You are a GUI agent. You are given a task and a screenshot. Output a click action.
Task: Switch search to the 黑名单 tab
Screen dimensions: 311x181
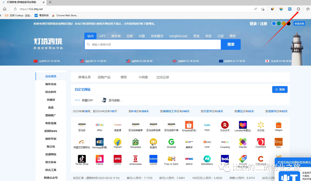pos(116,36)
